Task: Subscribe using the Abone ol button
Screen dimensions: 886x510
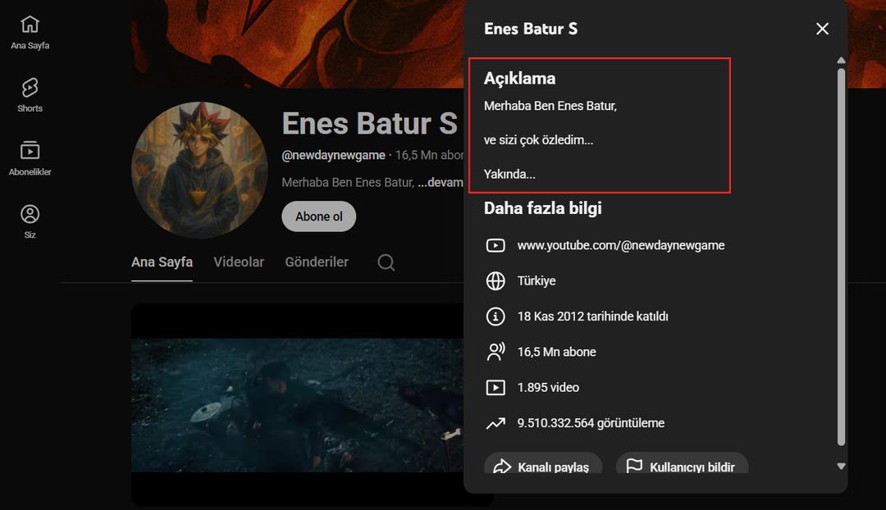Action: click(318, 216)
